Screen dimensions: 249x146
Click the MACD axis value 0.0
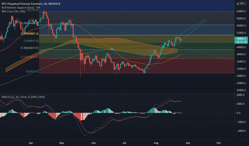[239, 113]
